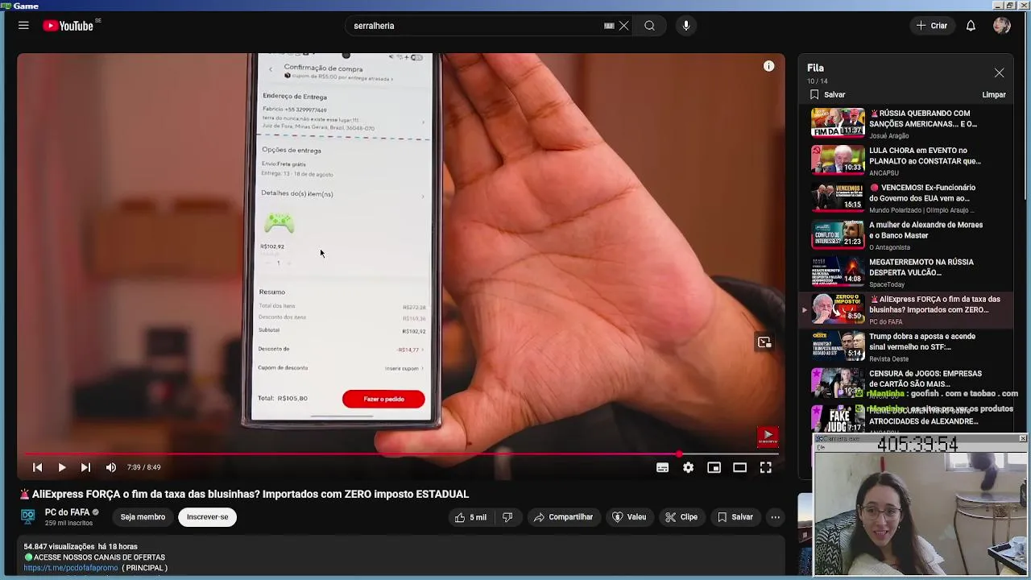Close the webcam overlay window

(1022, 439)
